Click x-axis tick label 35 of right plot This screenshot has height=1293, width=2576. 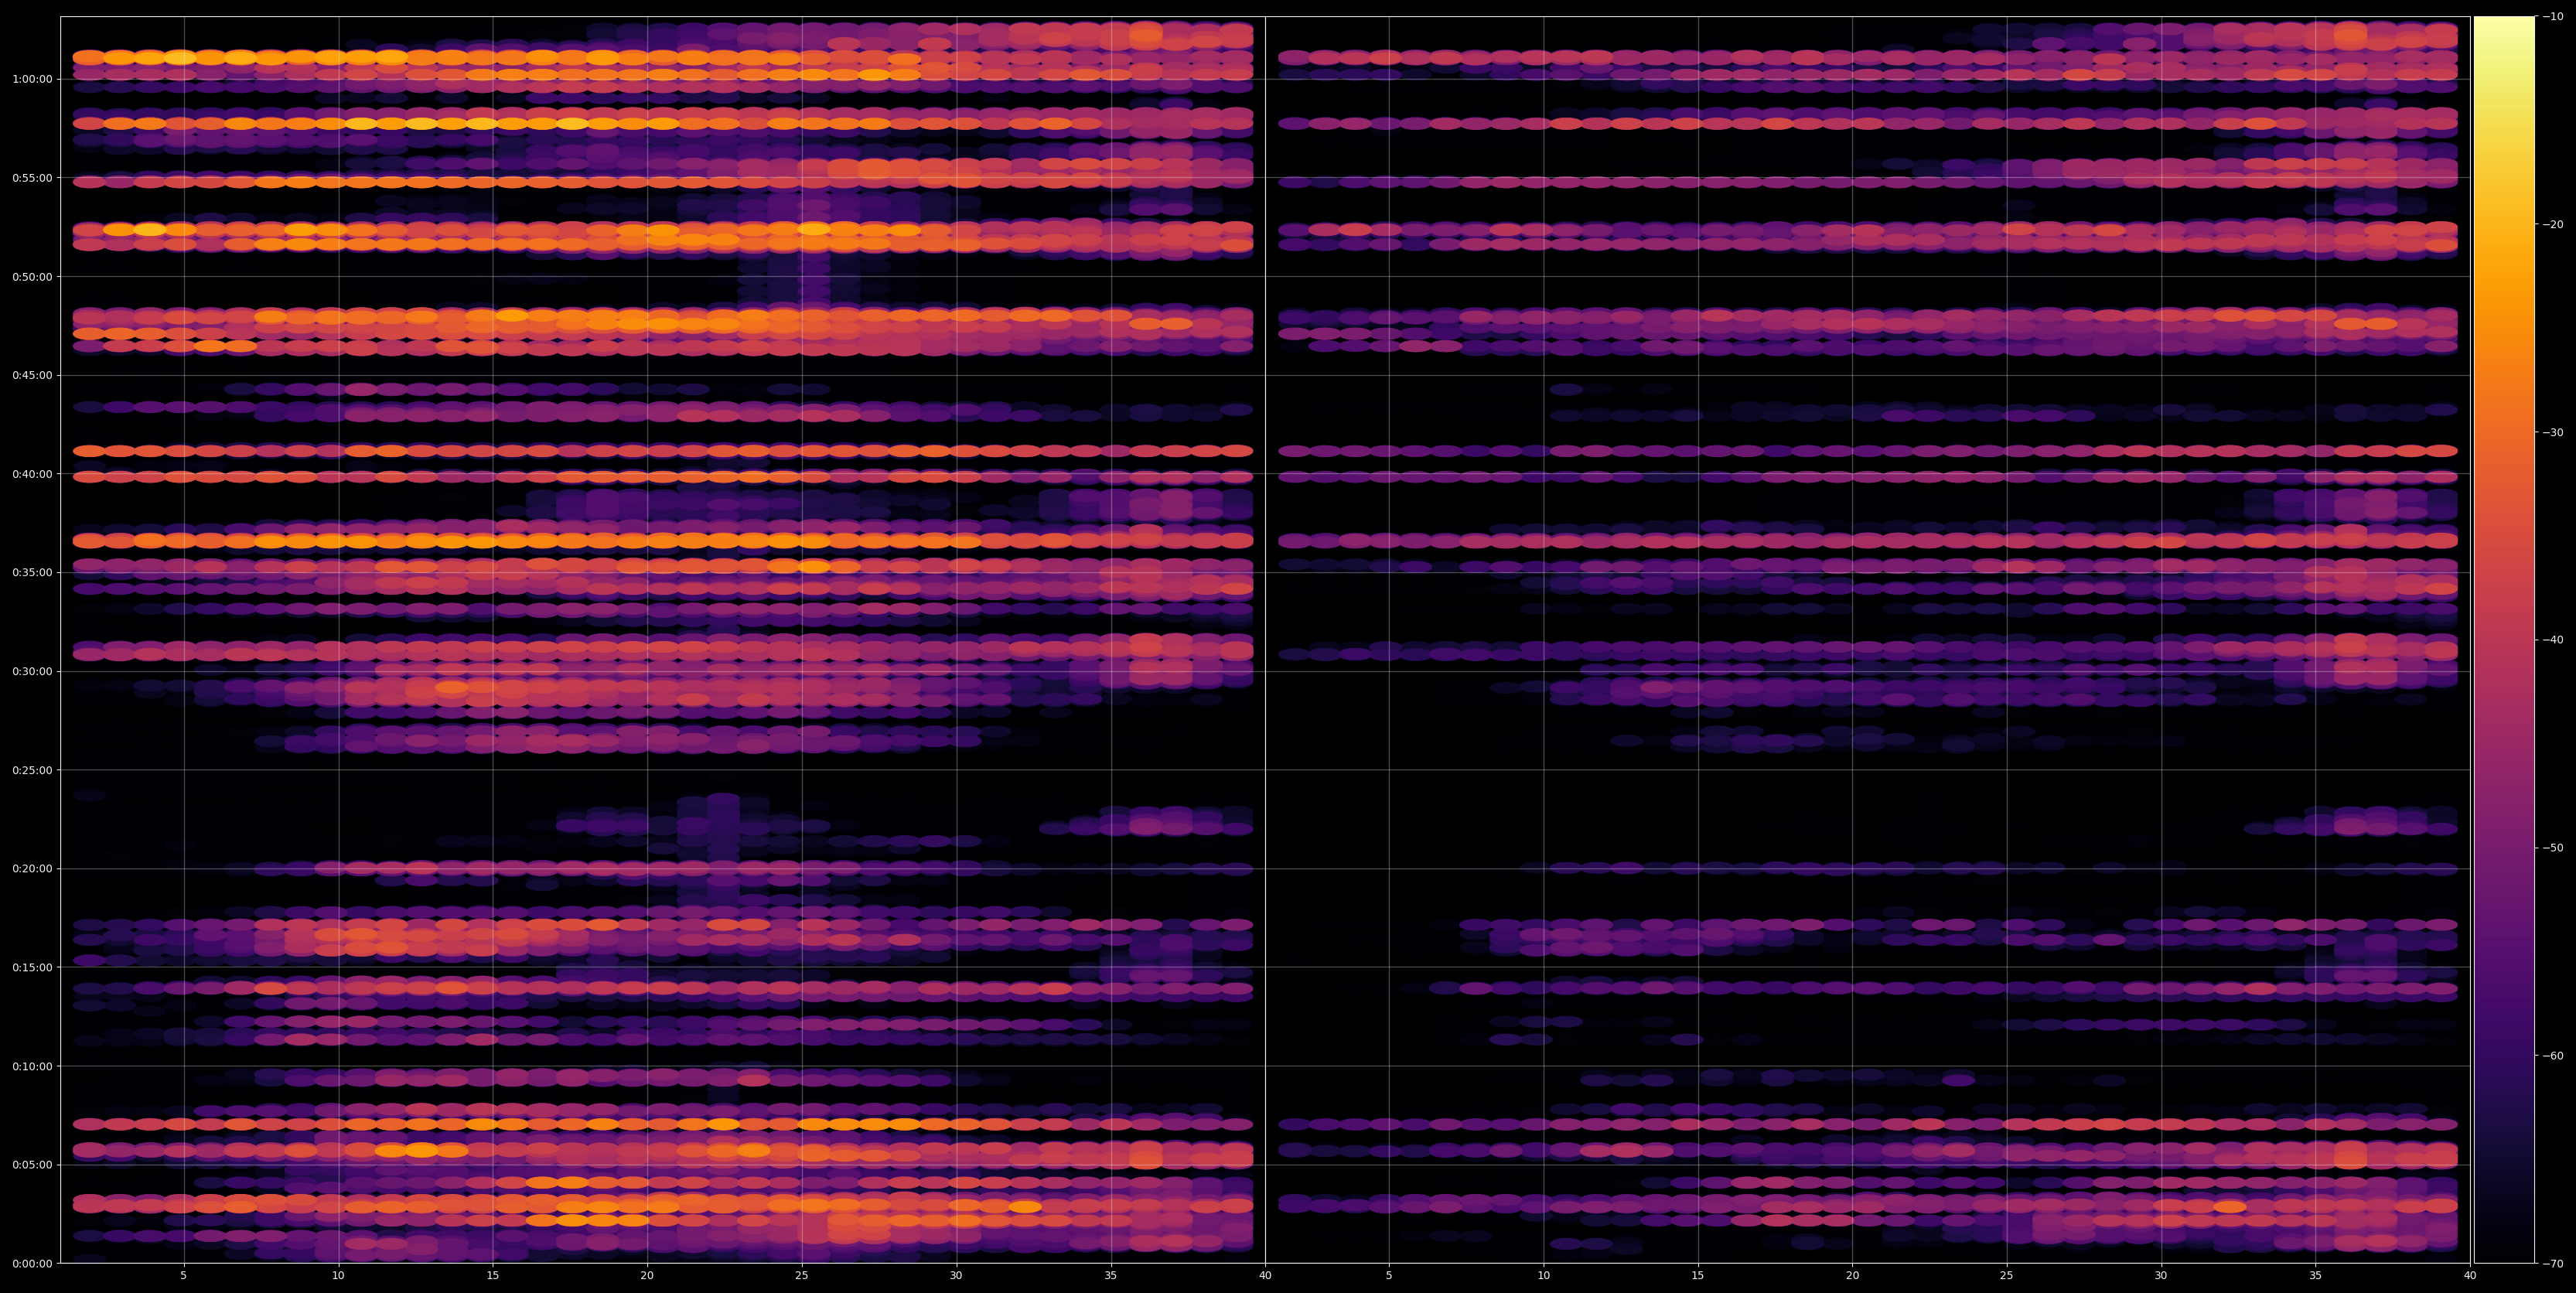(2316, 1276)
